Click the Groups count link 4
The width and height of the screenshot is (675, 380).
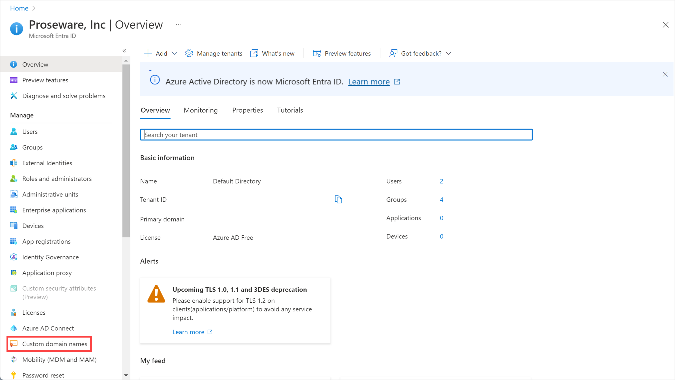click(441, 199)
